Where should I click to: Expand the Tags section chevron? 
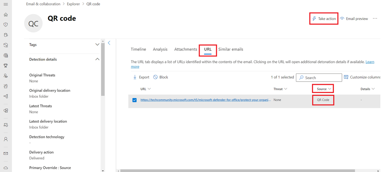click(x=97, y=45)
